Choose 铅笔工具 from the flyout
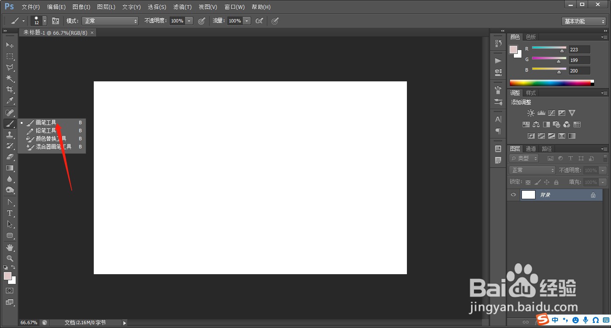611x328 pixels. (52, 131)
